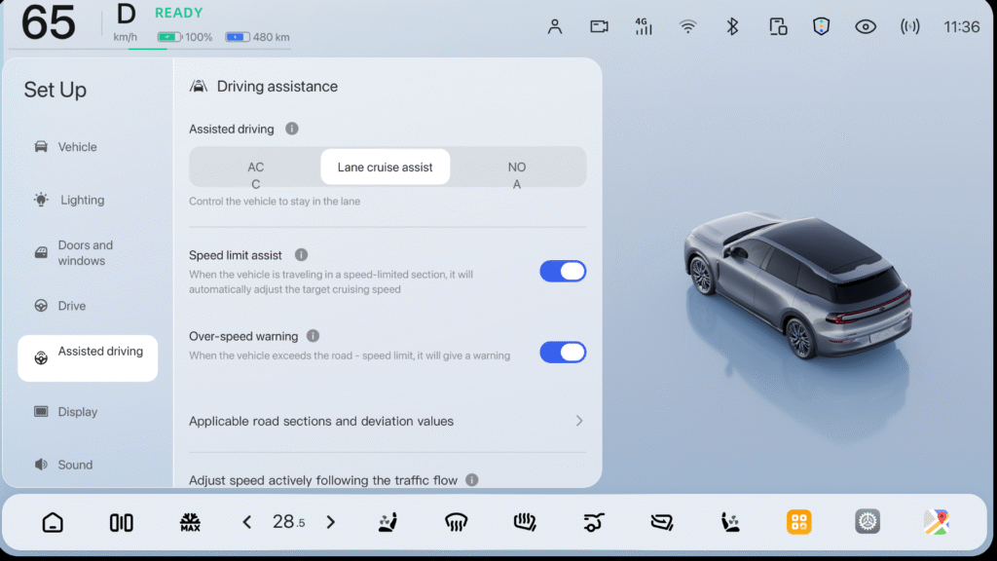Tap the eye monitoring icon
The image size is (997, 561).
point(866,26)
